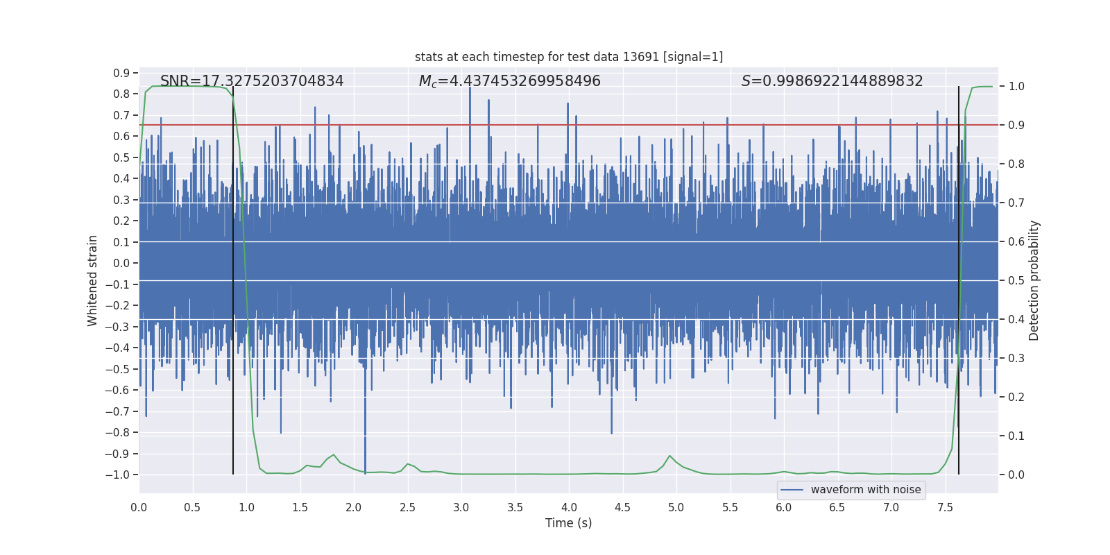Screen dimensions: 1110x555
Task: Click the red horizontal threshold line
Action: (569, 125)
